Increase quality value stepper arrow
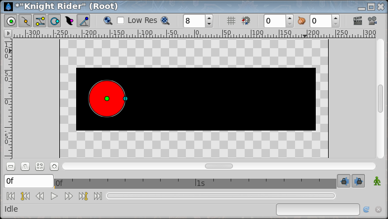The image size is (388, 219). tap(209, 18)
